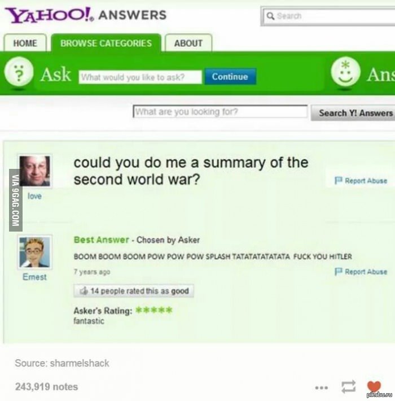Image resolution: width=395 pixels, height=401 pixels.
Task: Click the Yahoo! Answers logo
Action: (x=86, y=15)
